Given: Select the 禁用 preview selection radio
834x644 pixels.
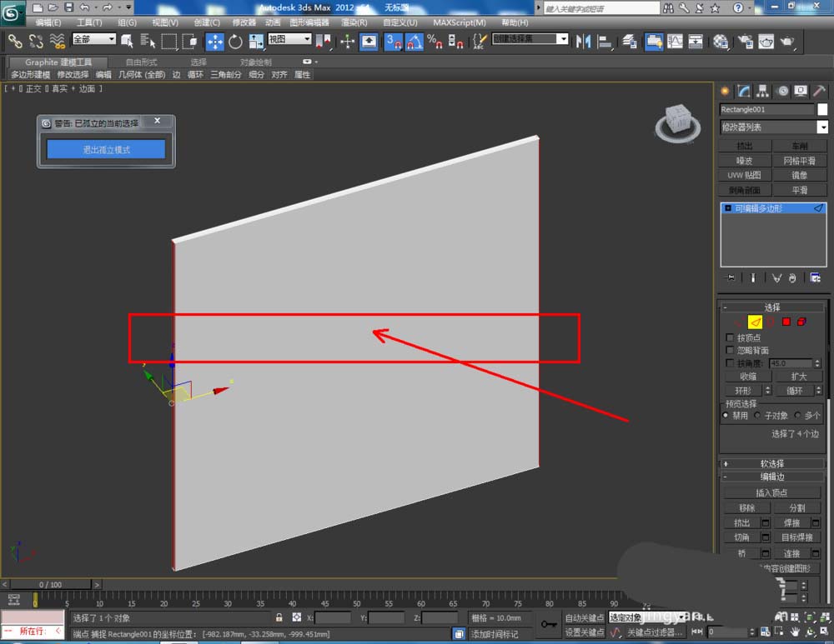Looking at the screenshot, I should click(726, 415).
